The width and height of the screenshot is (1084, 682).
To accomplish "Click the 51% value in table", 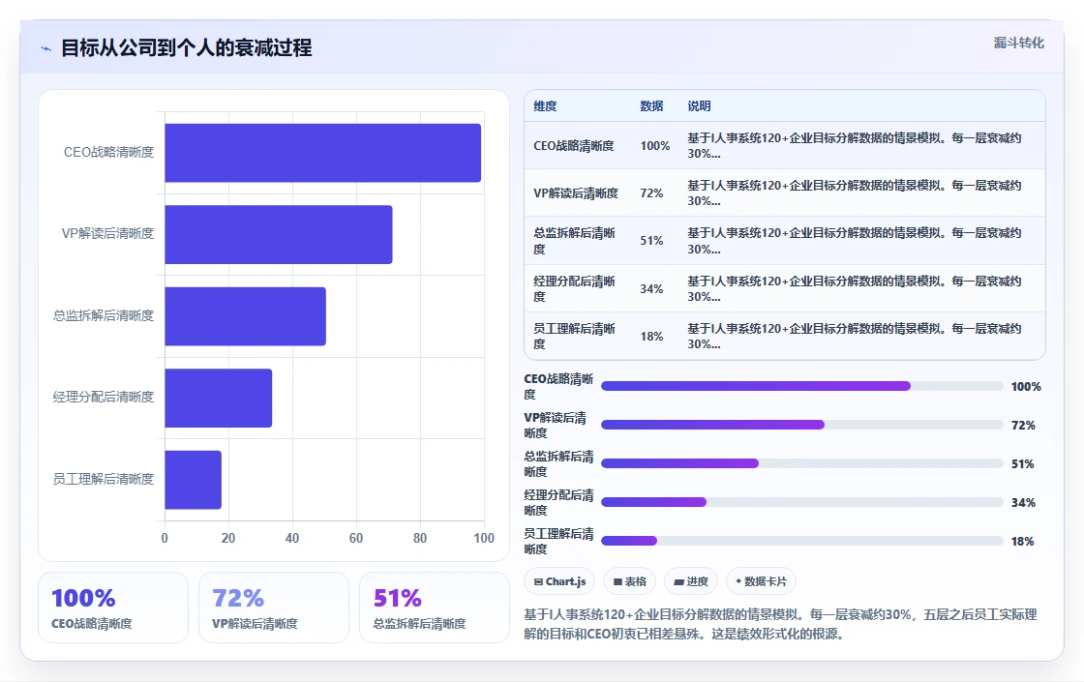I will coord(651,241).
